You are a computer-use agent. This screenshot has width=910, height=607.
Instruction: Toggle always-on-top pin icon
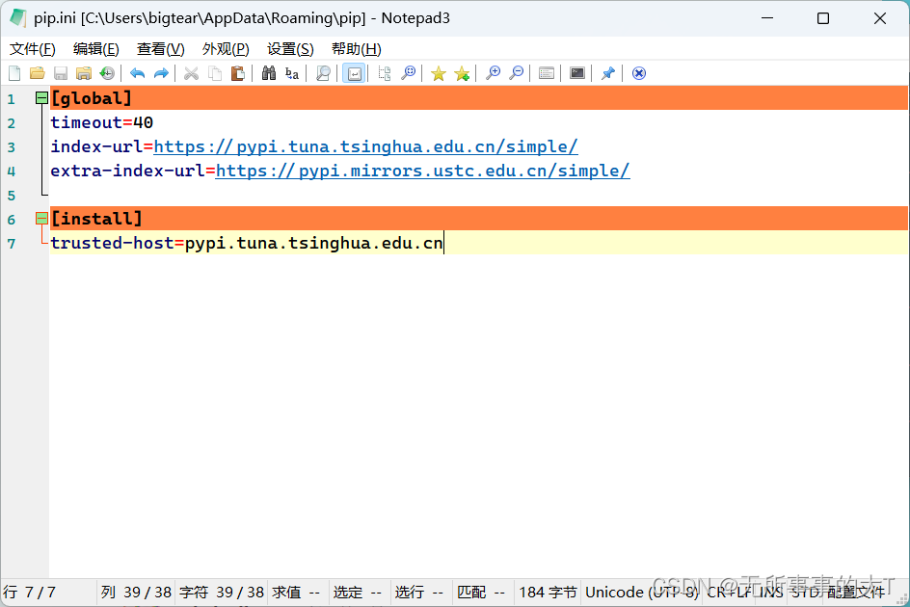pyautogui.click(x=607, y=73)
